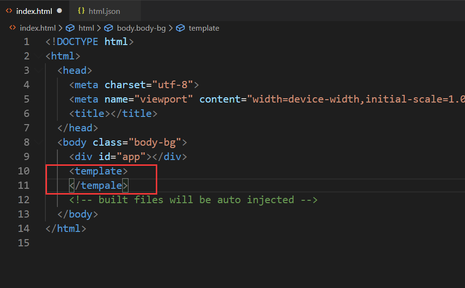465x288 pixels.
Task: Click the div id="app" element
Action: click(x=128, y=156)
